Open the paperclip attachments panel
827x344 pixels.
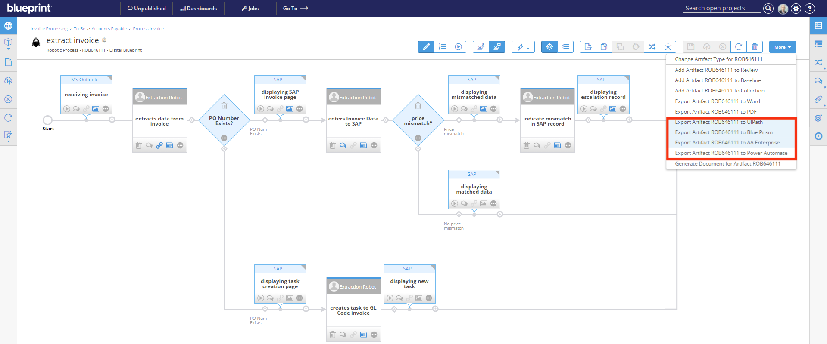coord(818,99)
